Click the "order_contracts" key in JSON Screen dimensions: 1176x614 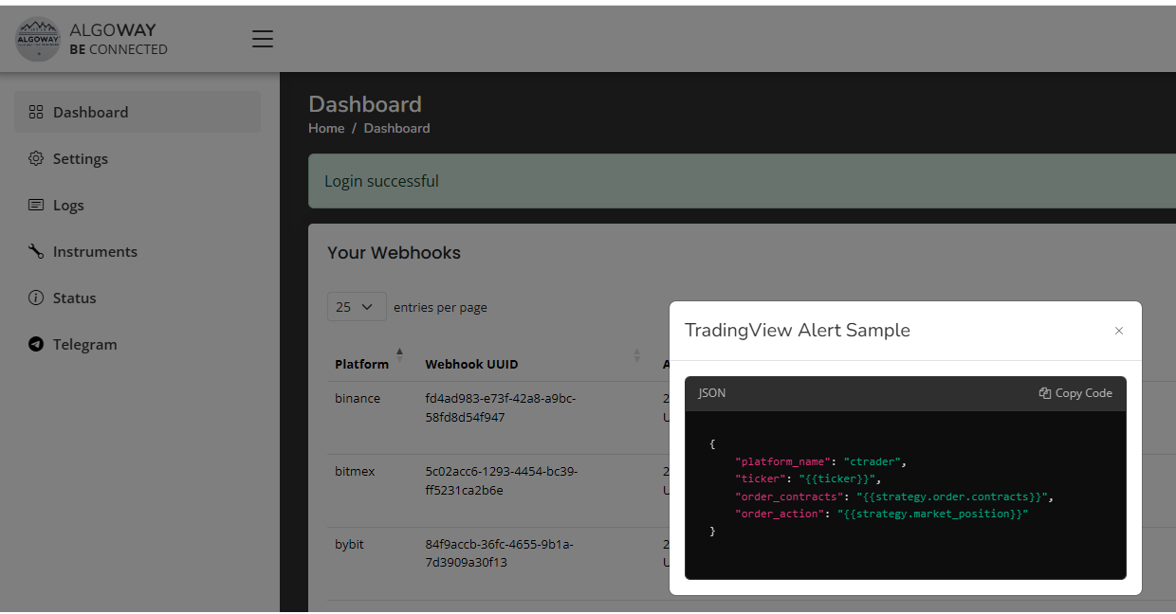click(788, 497)
